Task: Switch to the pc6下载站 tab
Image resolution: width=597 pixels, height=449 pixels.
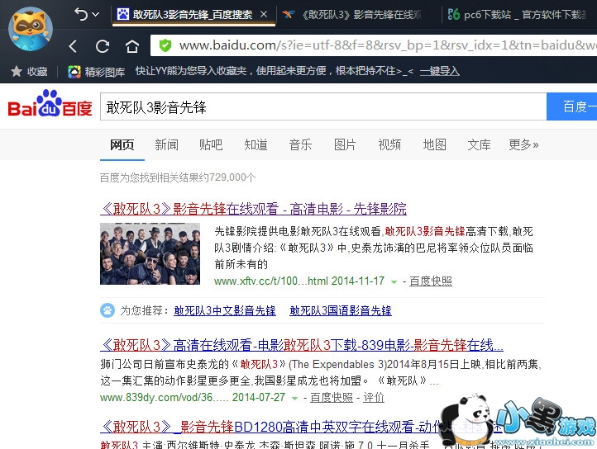Action: [517, 15]
